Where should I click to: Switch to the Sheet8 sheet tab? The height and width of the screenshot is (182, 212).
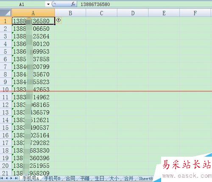(146, 179)
